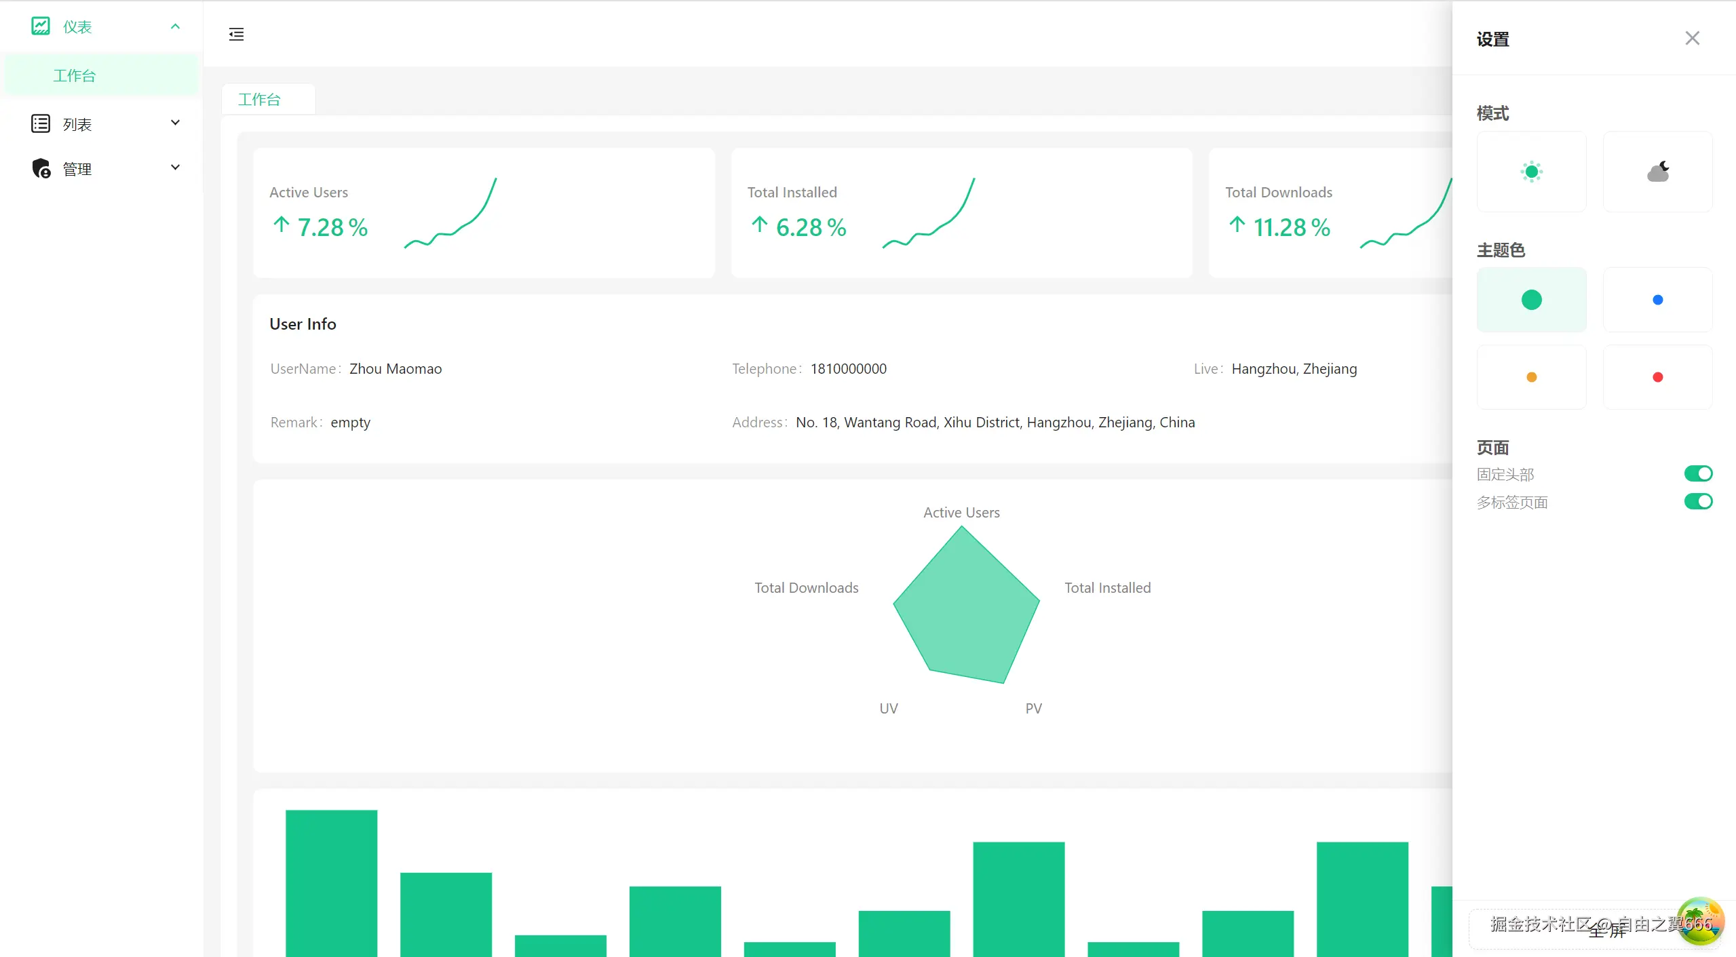Choose the green theme color

point(1531,300)
